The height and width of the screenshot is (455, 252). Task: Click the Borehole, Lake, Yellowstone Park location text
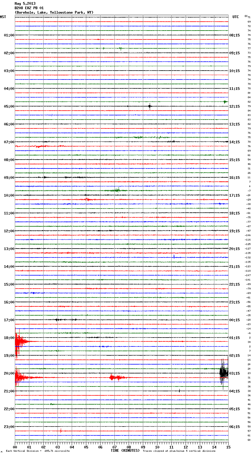tap(54, 12)
